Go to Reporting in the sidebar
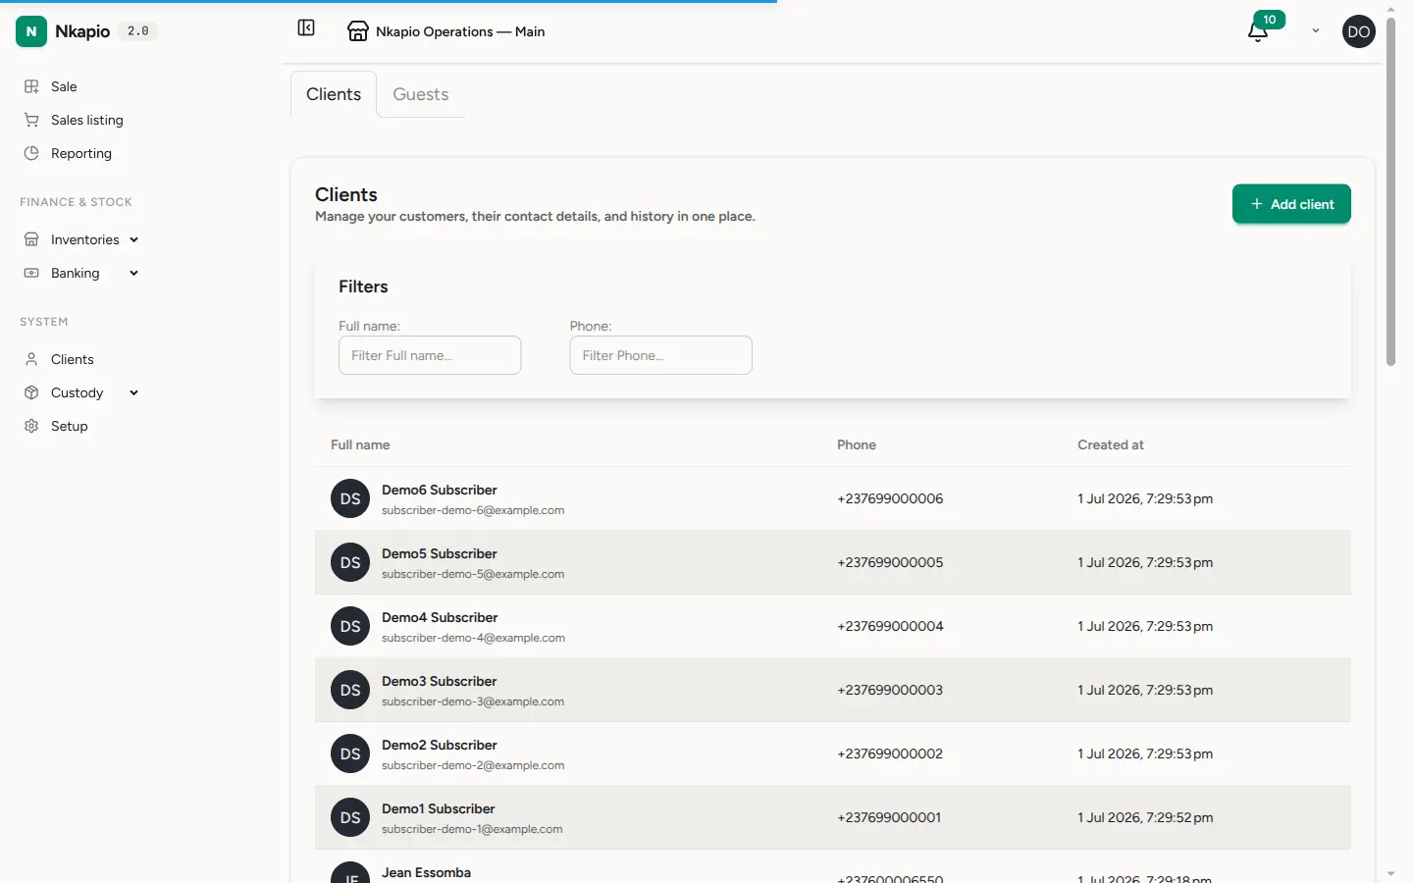Viewport: 1413px width, 883px height. tap(81, 153)
